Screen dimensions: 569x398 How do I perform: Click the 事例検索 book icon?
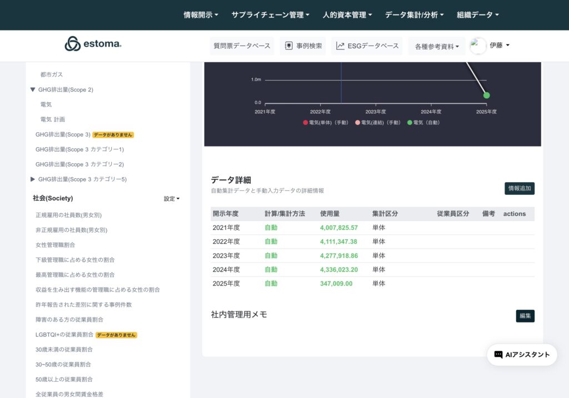(x=289, y=46)
